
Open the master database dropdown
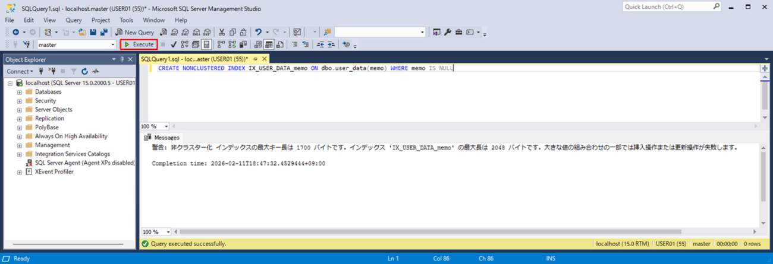[x=112, y=44]
